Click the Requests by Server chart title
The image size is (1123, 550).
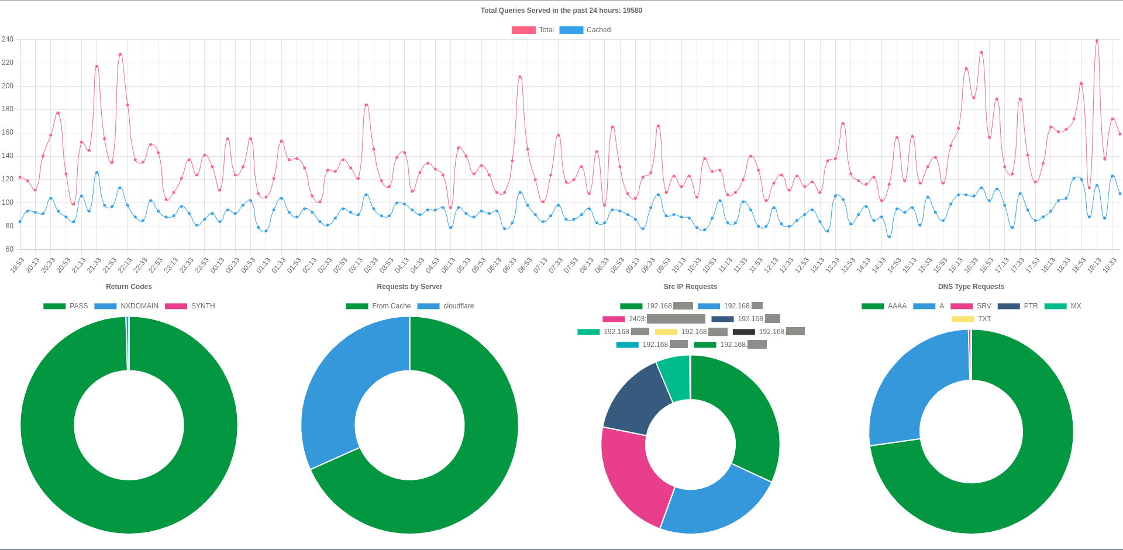coord(409,287)
